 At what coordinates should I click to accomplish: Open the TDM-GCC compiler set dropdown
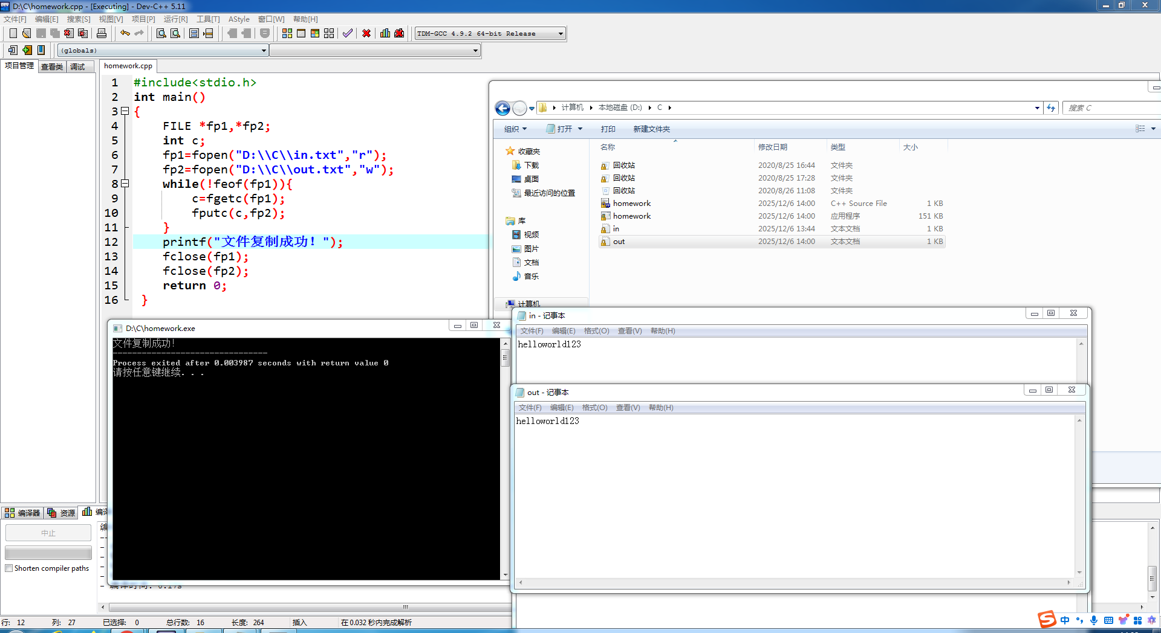click(561, 34)
